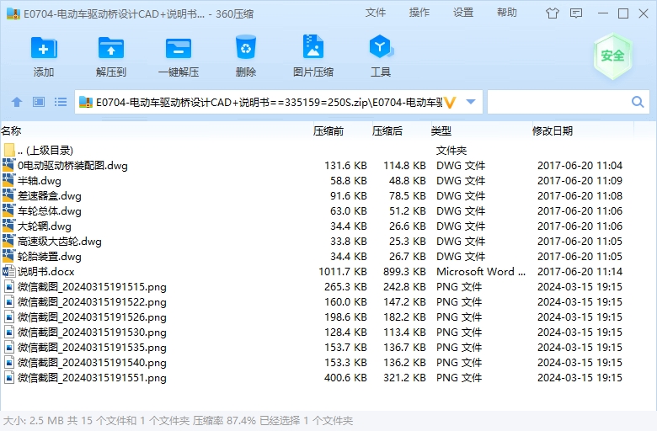The image size is (657, 431).
Task: Click the 一键解压 one-click extract icon
Action: click(x=179, y=48)
